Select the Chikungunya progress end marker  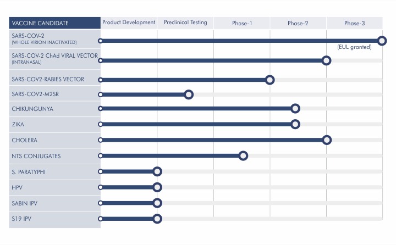pyautogui.click(x=295, y=109)
